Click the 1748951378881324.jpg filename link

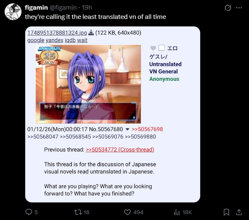coord(57,33)
